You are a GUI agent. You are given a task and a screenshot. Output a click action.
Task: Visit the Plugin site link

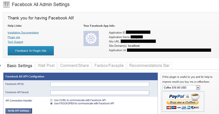coord(14,37)
